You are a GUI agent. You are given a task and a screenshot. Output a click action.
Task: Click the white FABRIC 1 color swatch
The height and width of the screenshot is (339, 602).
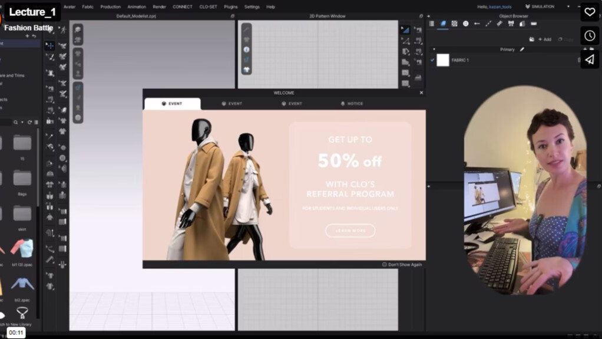click(x=443, y=60)
